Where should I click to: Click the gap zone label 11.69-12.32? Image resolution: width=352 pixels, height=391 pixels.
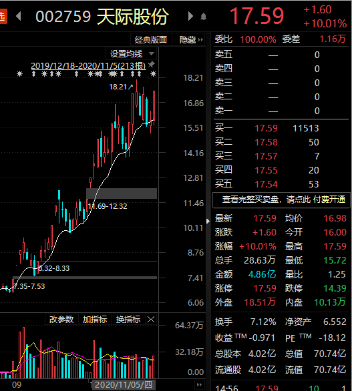pos(108,206)
